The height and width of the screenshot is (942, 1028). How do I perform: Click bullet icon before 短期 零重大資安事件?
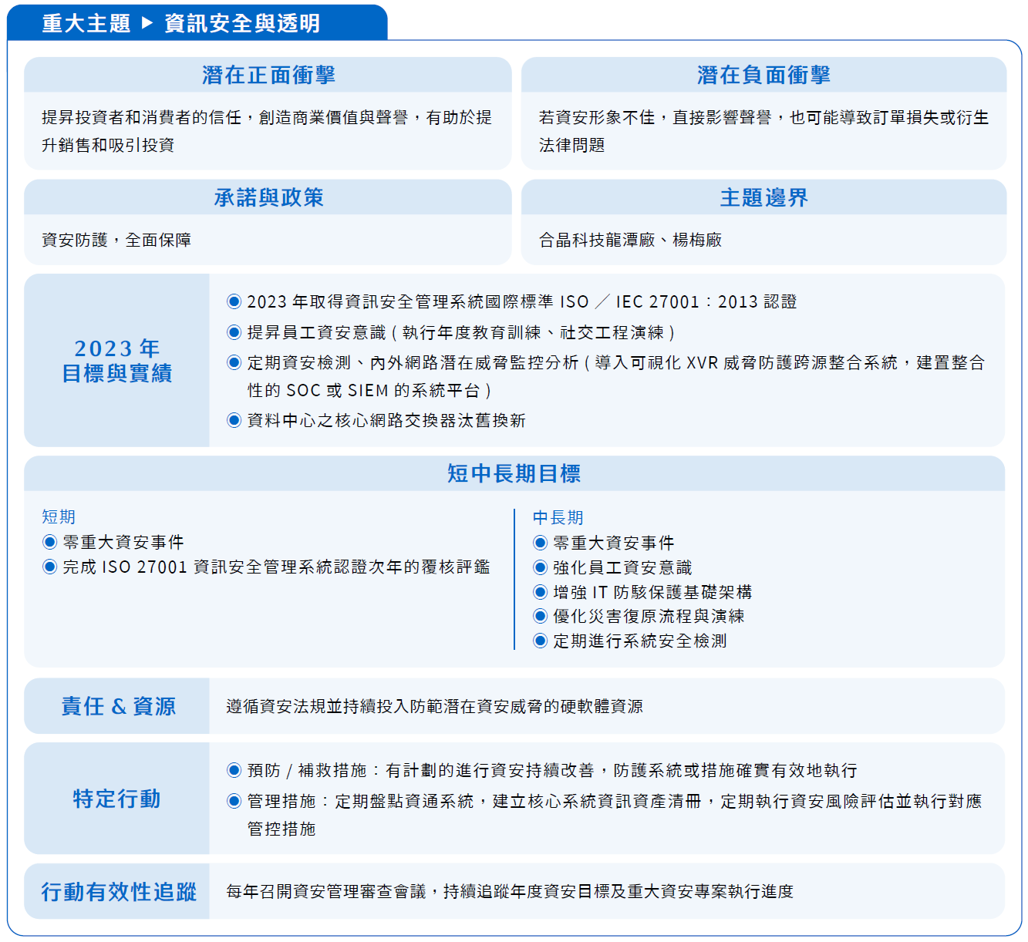(x=50, y=542)
